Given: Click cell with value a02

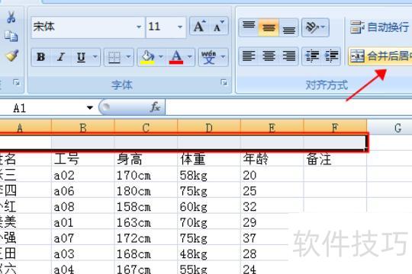Looking at the screenshot, I should click(83, 174).
